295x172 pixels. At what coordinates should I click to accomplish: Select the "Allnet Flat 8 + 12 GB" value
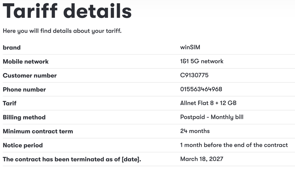[x=208, y=103]
